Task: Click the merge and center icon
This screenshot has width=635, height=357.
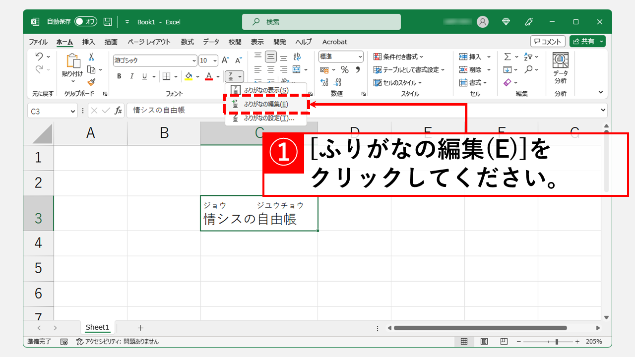Action: pyautogui.click(x=297, y=69)
